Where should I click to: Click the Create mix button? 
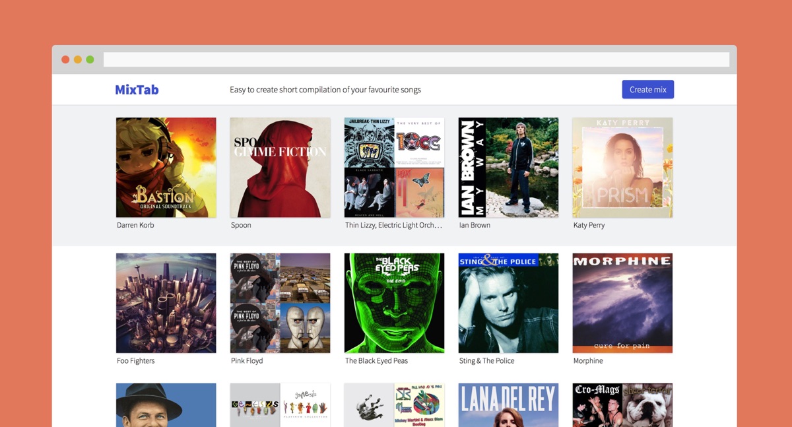[x=647, y=90]
